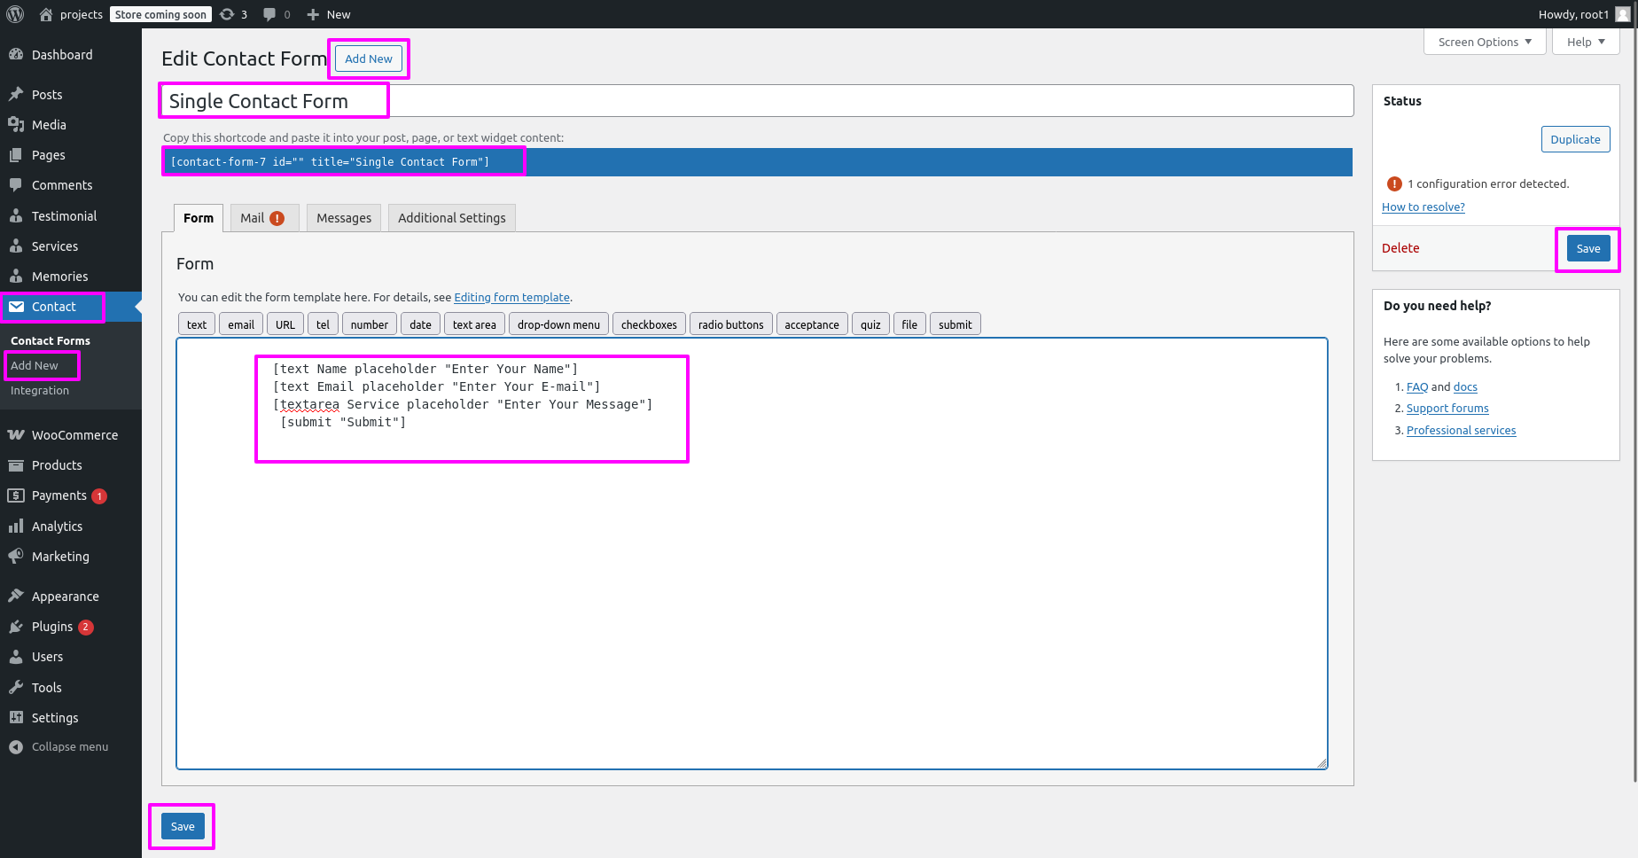Insert a radio buttons form tag
The image size is (1638, 858).
pyautogui.click(x=730, y=324)
